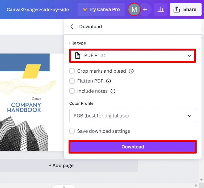Click the back arrow in Download panel
The height and width of the screenshot is (188, 204).
coord(72,27)
